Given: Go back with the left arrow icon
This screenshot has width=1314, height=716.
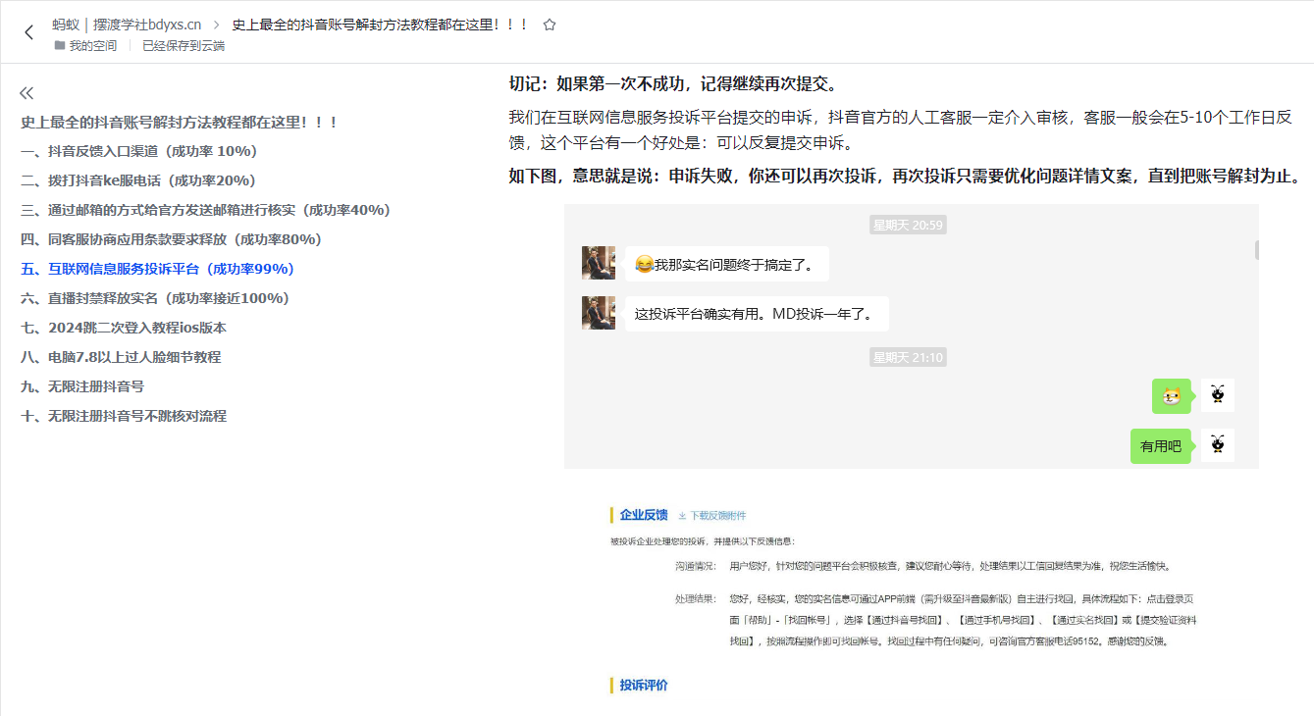Looking at the screenshot, I should [28, 31].
